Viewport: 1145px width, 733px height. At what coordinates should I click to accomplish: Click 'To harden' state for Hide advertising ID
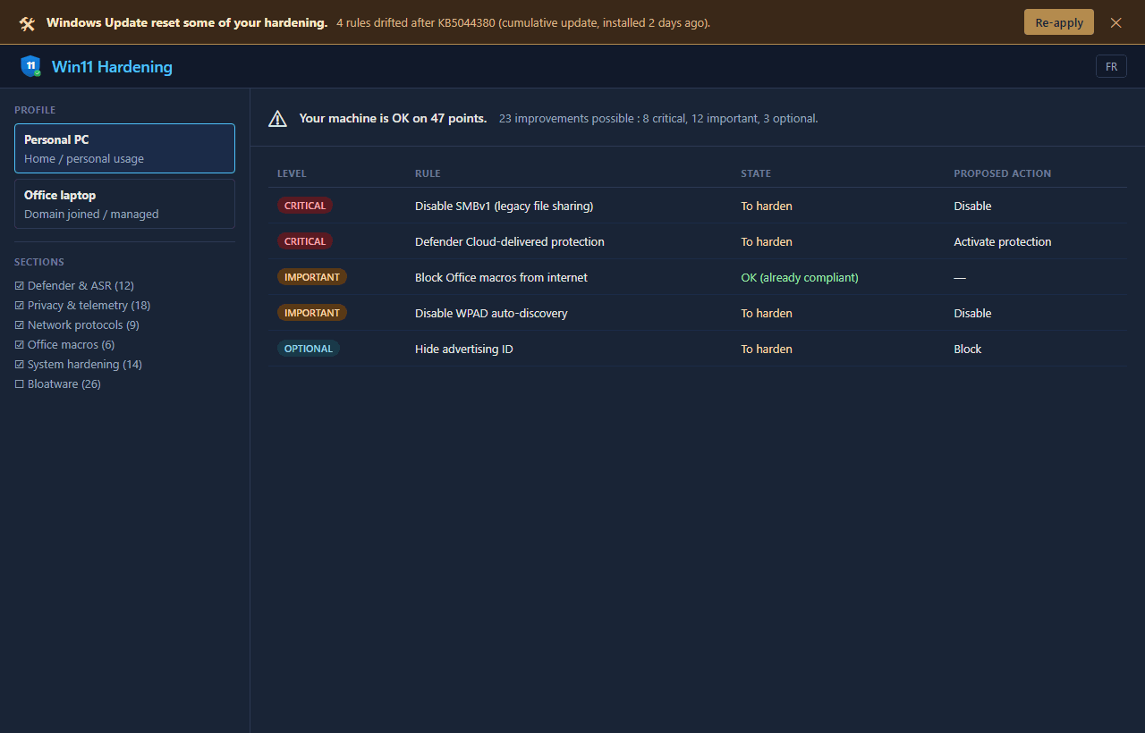767,349
